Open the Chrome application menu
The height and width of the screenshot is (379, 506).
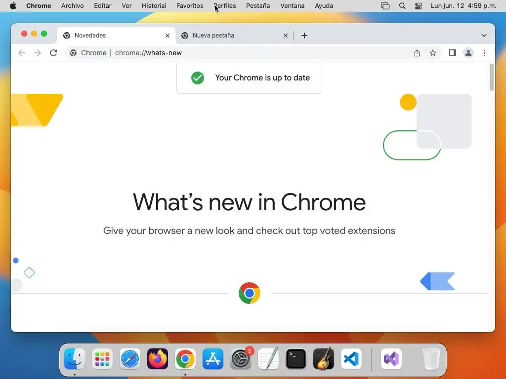pos(39,6)
